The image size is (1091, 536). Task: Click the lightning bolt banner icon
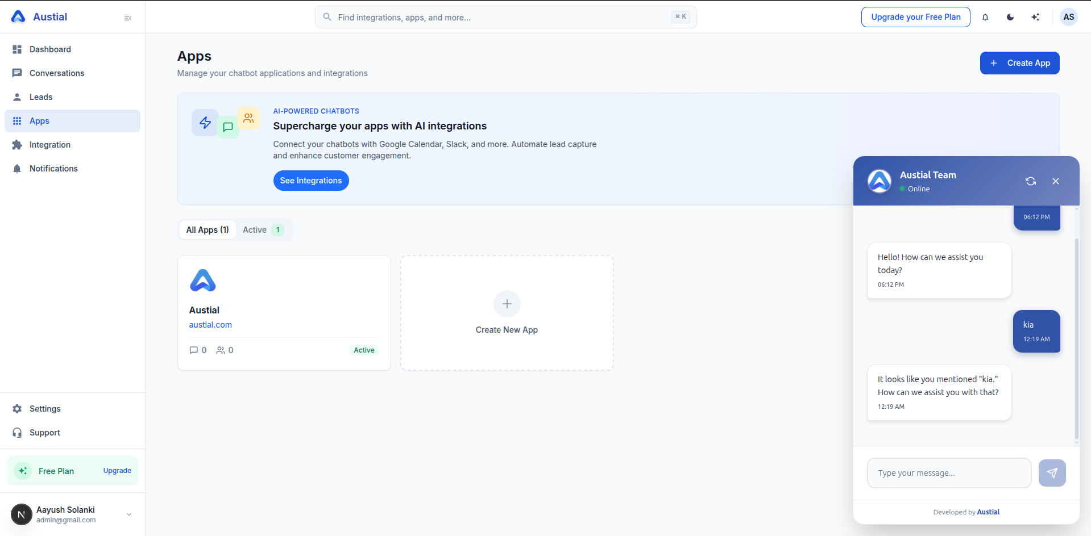coord(205,122)
